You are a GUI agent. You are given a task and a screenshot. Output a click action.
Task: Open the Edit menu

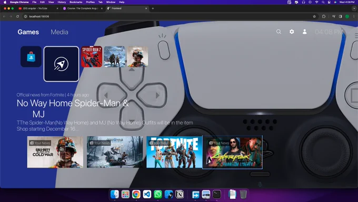42,2
